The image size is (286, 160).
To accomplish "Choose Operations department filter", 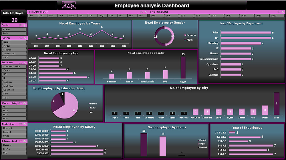I will point(14,90).
